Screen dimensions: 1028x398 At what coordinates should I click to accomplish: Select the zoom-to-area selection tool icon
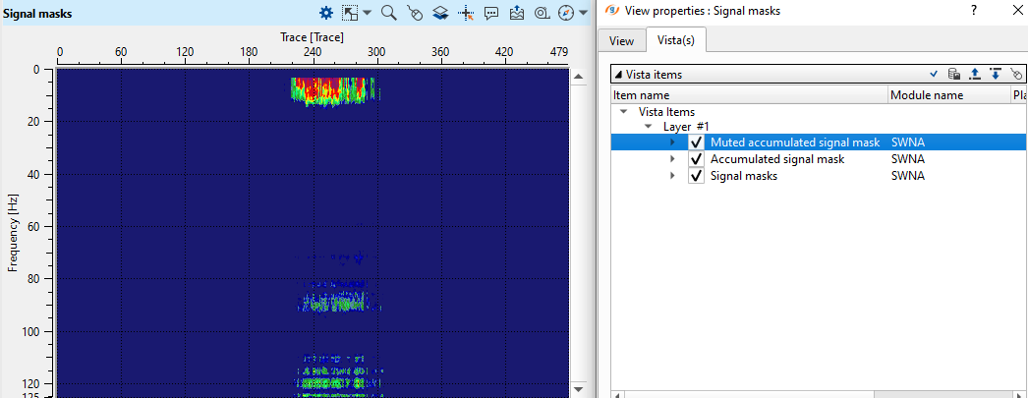(x=351, y=13)
